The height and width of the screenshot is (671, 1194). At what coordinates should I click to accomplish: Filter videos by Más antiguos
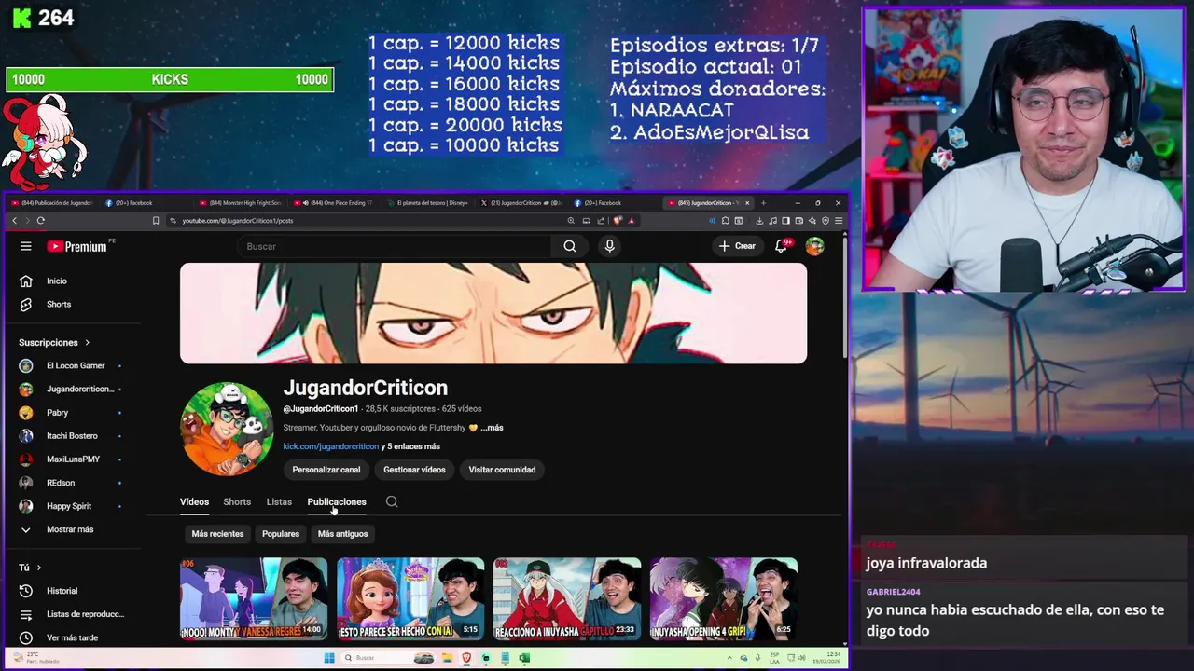[342, 534]
